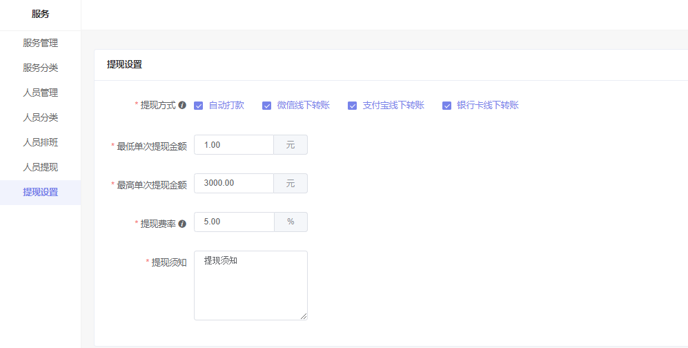688x348 pixels.
Task: Click info icon next to 提现方式
Action: 182,106
